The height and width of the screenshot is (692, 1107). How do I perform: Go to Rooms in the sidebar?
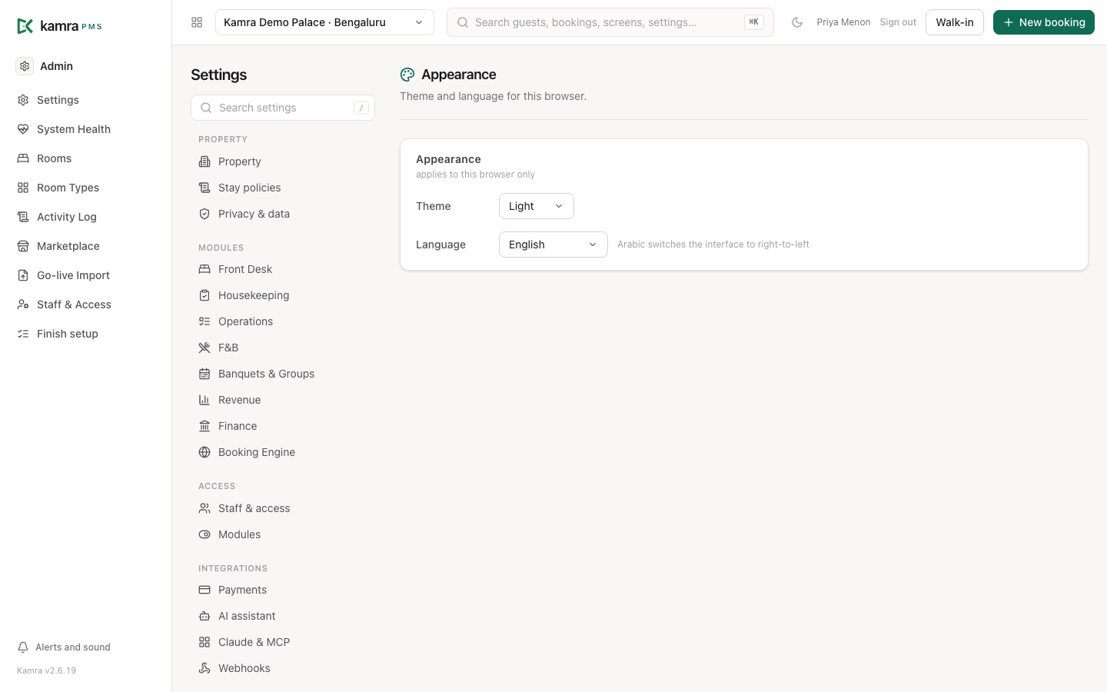click(54, 158)
